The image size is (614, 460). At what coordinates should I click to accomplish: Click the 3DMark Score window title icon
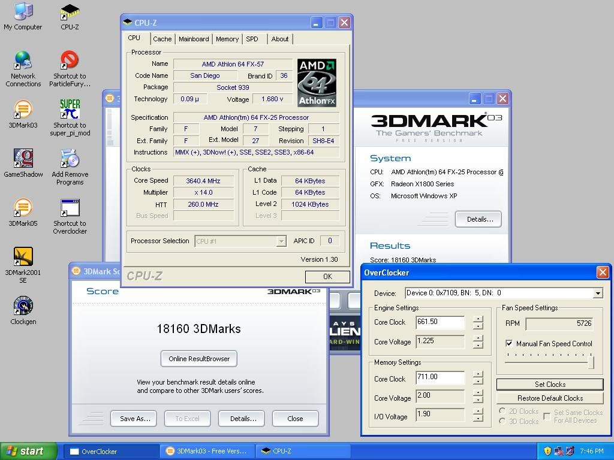point(76,271)
